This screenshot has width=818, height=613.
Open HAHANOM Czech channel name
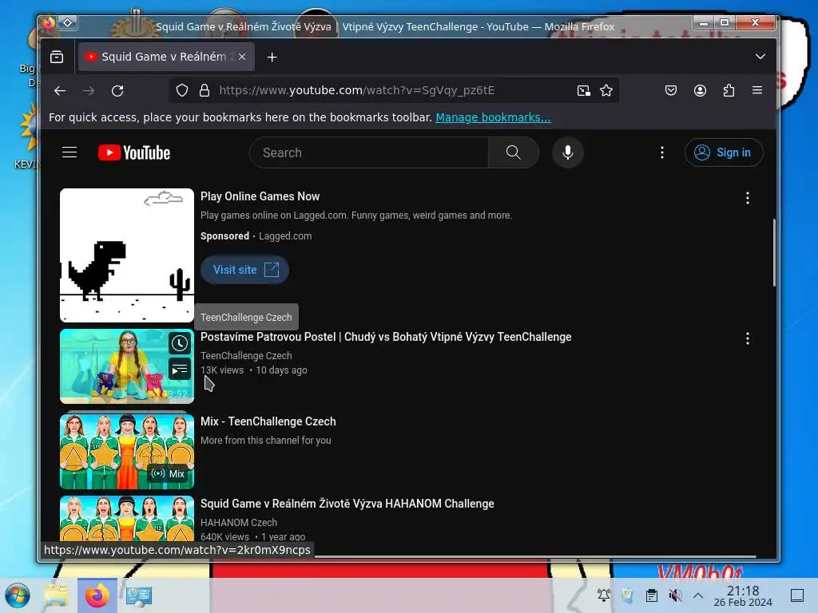click(238, 522)
